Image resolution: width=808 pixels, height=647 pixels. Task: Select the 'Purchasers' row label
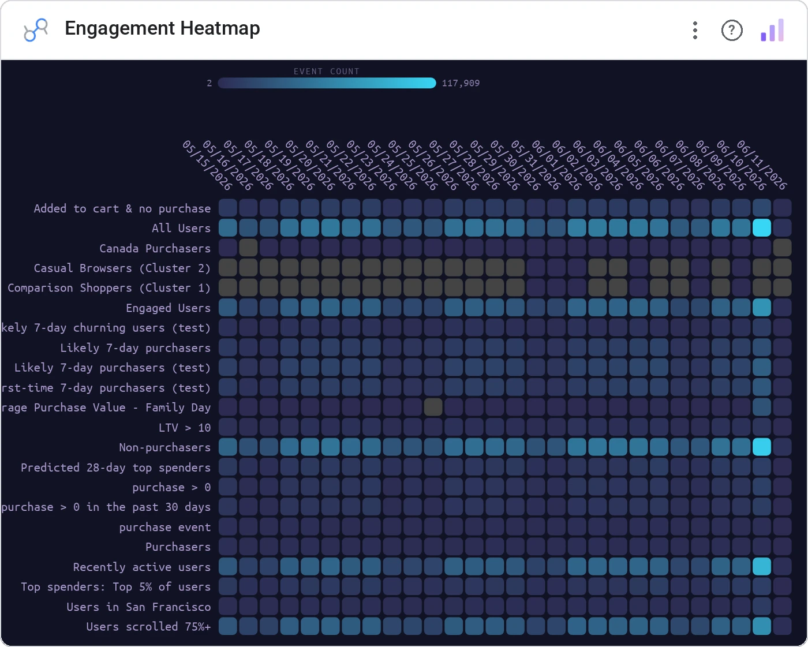[x=178, y=547]
